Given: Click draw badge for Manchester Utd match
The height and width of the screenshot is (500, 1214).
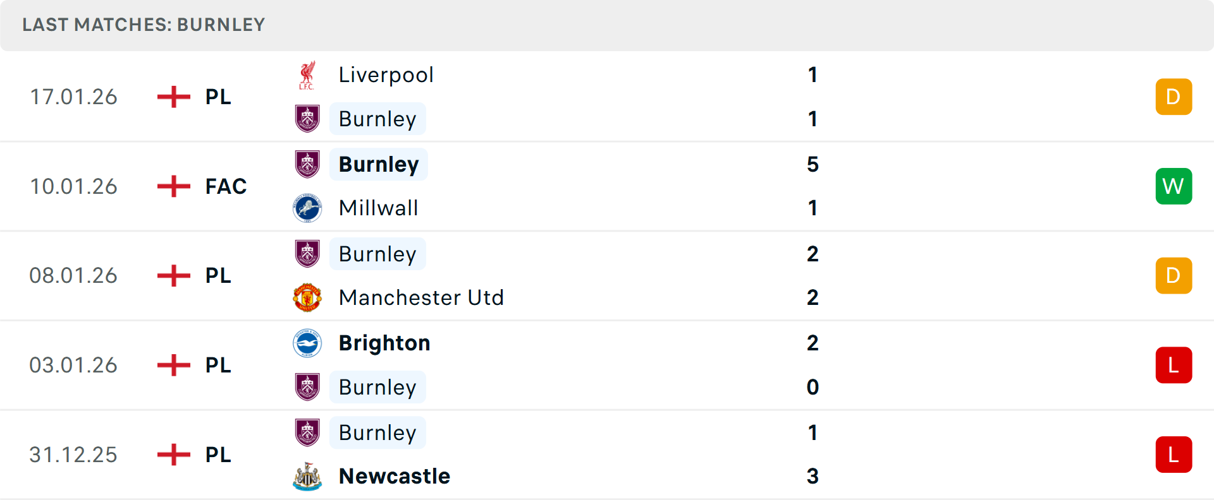Looking at the screenshot, I should point(1174,276).
